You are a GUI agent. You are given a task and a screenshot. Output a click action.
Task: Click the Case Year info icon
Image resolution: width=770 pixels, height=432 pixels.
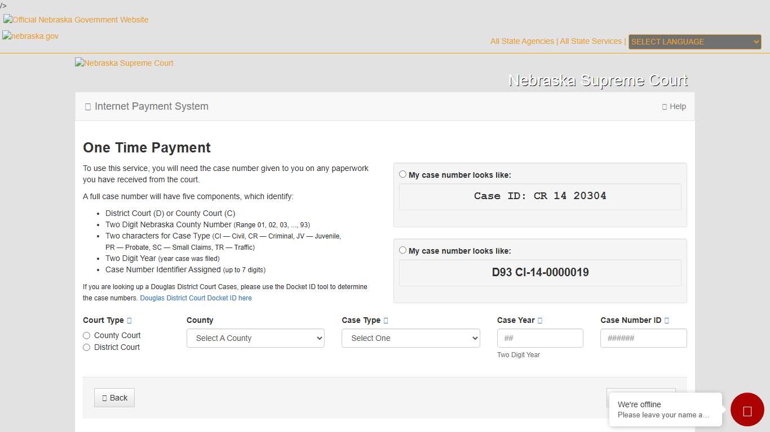(x=539, y=320)
